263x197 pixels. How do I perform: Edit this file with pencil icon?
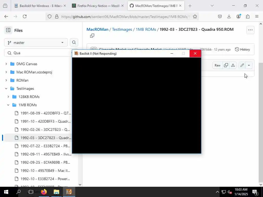tap(242, 65)
